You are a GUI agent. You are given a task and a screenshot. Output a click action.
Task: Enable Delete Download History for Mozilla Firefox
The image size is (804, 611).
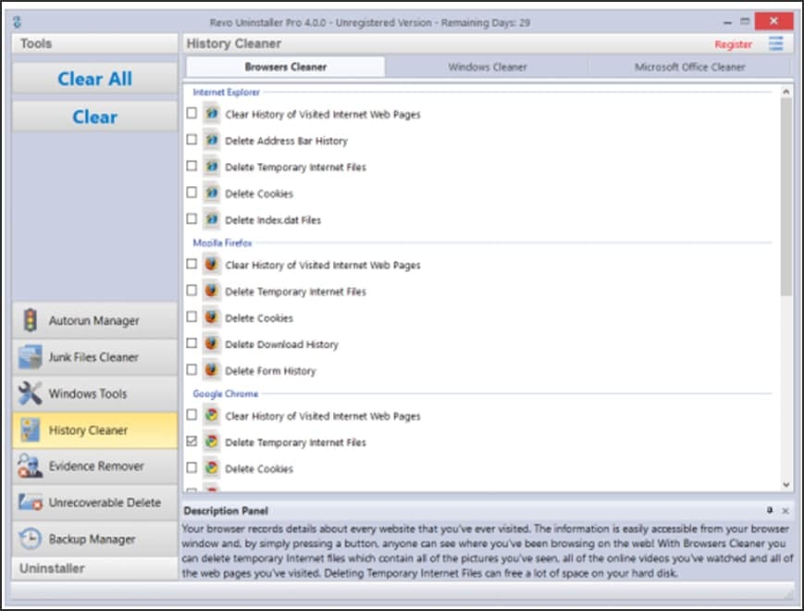tap(192, 343)
